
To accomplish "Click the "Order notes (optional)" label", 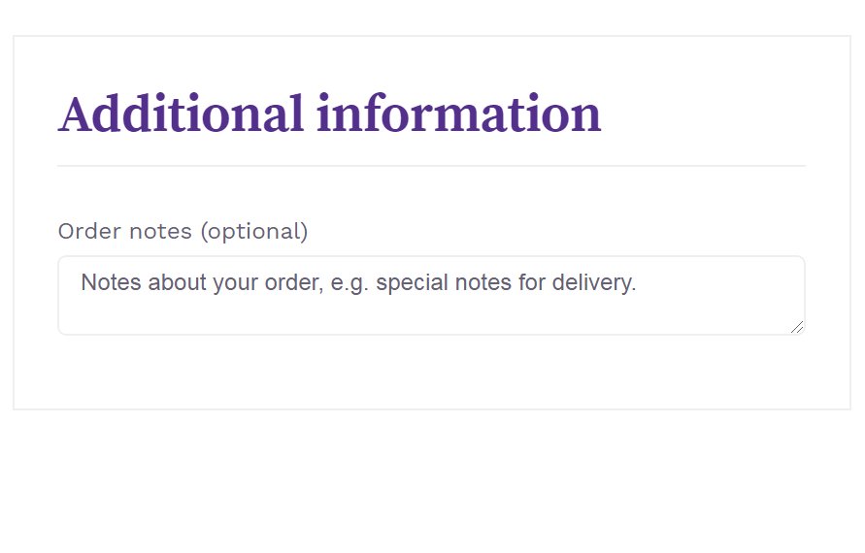I will tap(183, 232).
